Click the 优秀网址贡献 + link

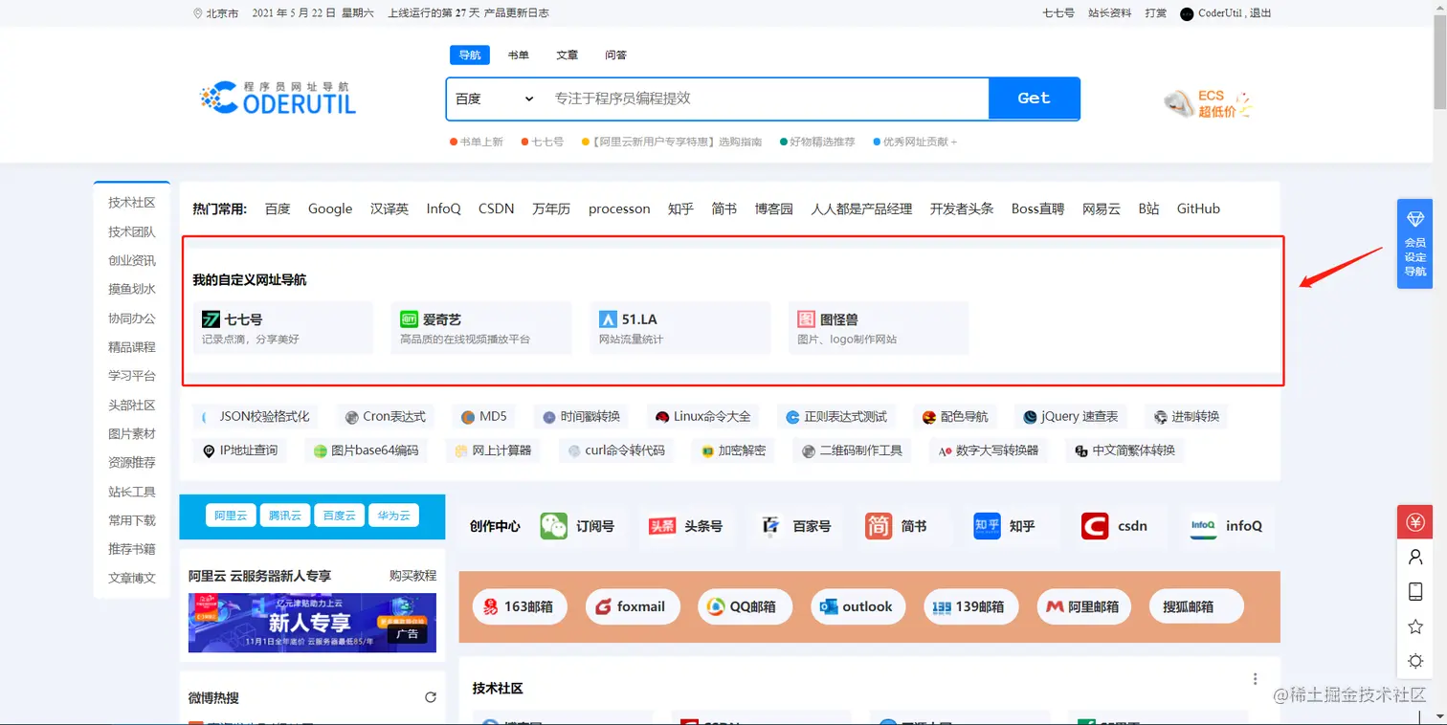[x=914, y=142]
